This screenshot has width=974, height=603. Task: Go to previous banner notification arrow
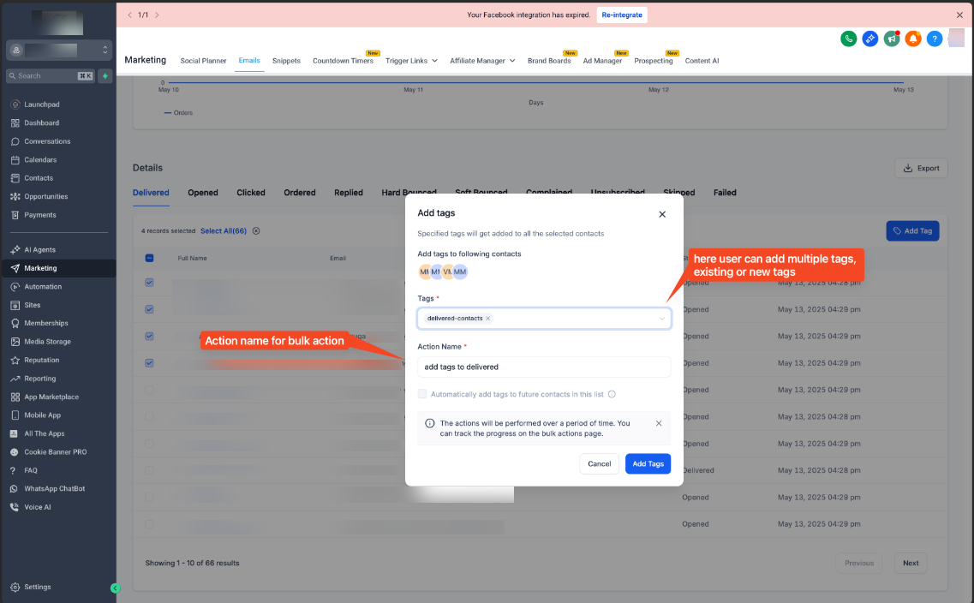(x=130, y=15)
